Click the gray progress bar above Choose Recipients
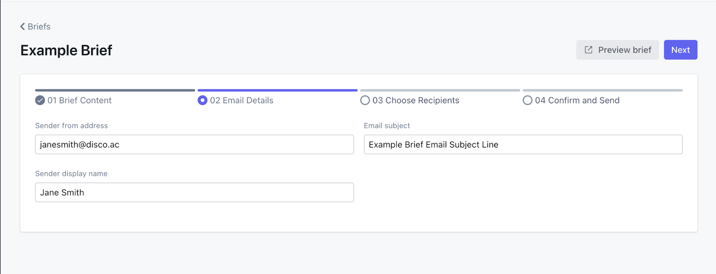The image size is (716, 274). point(440,90)
